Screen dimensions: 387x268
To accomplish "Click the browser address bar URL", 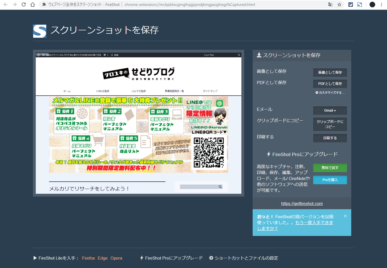I will point(190,4).
